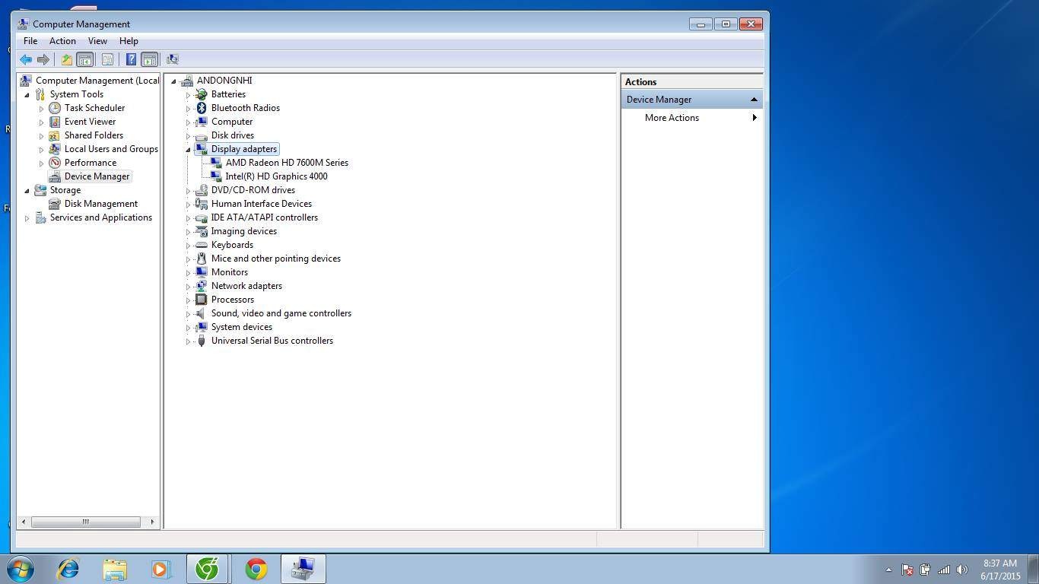Click the Properties toolbar icon

pyautogui.click(x=107, y=59)
